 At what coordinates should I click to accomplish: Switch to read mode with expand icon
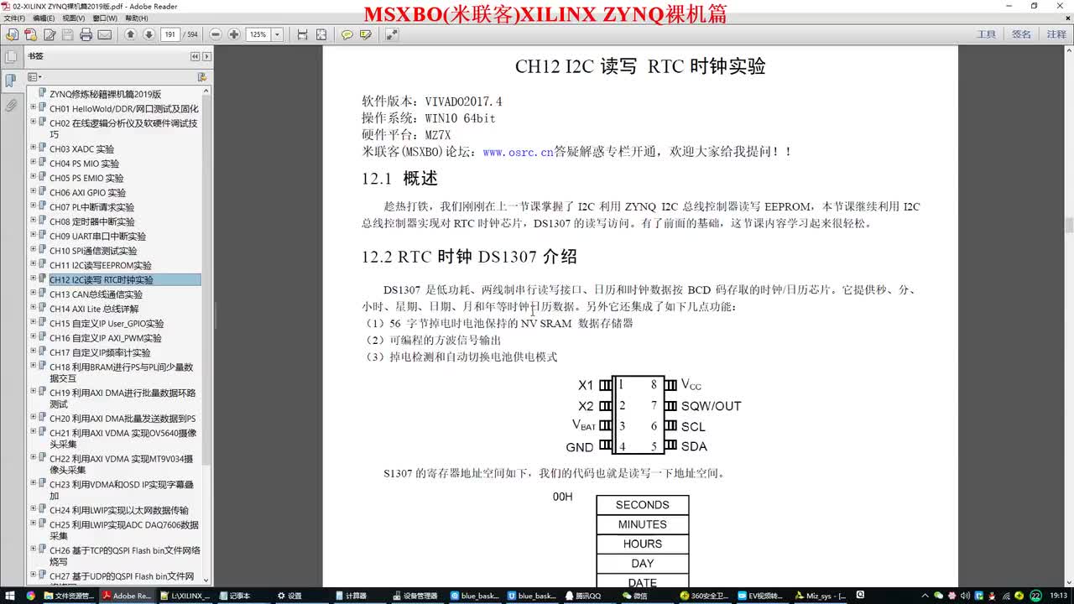[392, 34]
